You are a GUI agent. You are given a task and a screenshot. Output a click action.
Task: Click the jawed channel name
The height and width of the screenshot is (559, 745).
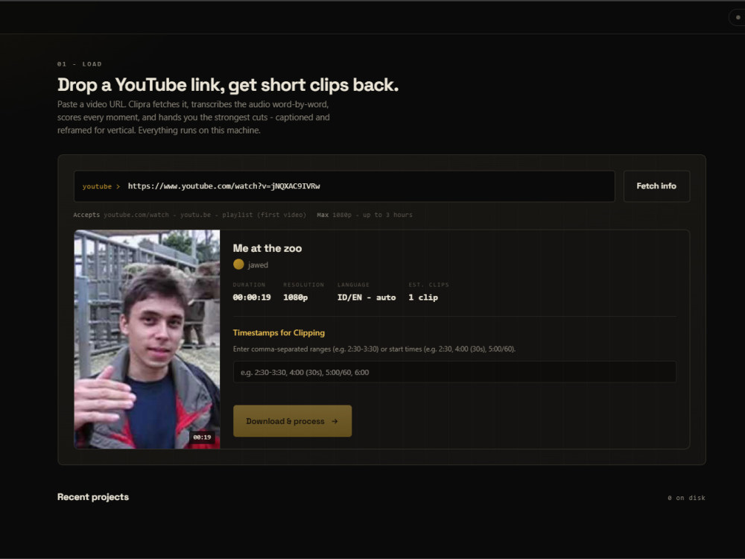click(258, 265)
